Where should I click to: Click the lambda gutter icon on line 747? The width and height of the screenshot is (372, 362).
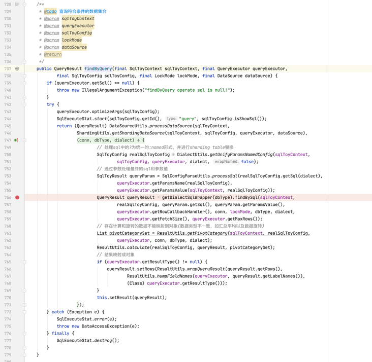[x=16, y=140]
